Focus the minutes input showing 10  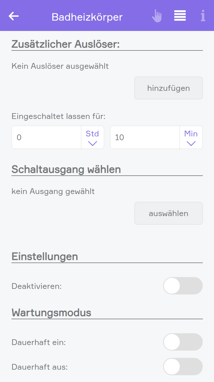point(145,137)
